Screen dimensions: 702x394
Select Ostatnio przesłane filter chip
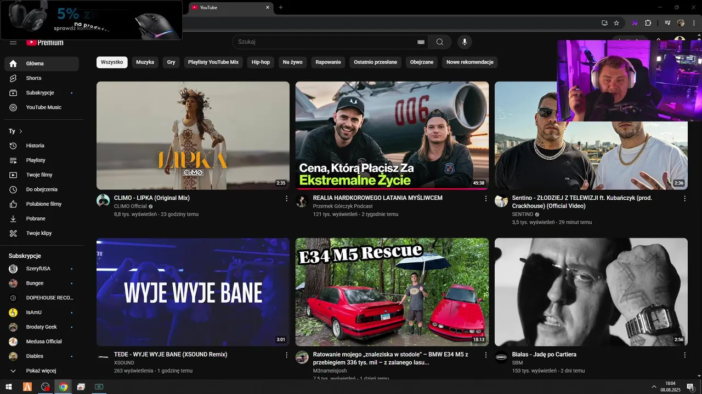click(x=376, y=62)
